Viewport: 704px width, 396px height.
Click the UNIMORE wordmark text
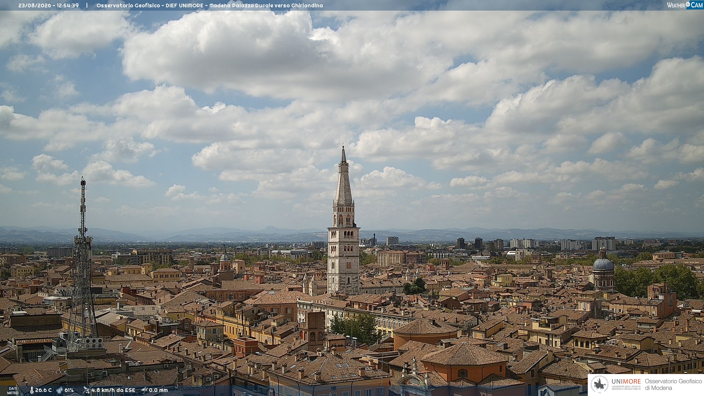pyautogui.click(x=626, y=382)
